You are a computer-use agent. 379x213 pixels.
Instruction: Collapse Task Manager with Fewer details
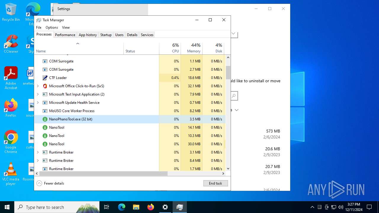click(50, 183)
